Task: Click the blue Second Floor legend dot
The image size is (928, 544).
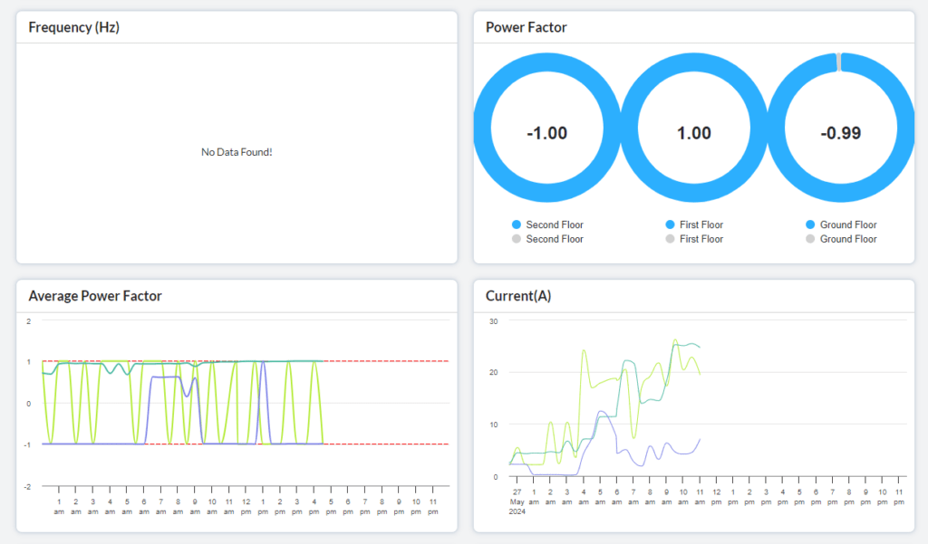Action: click(x=517, y=224)
